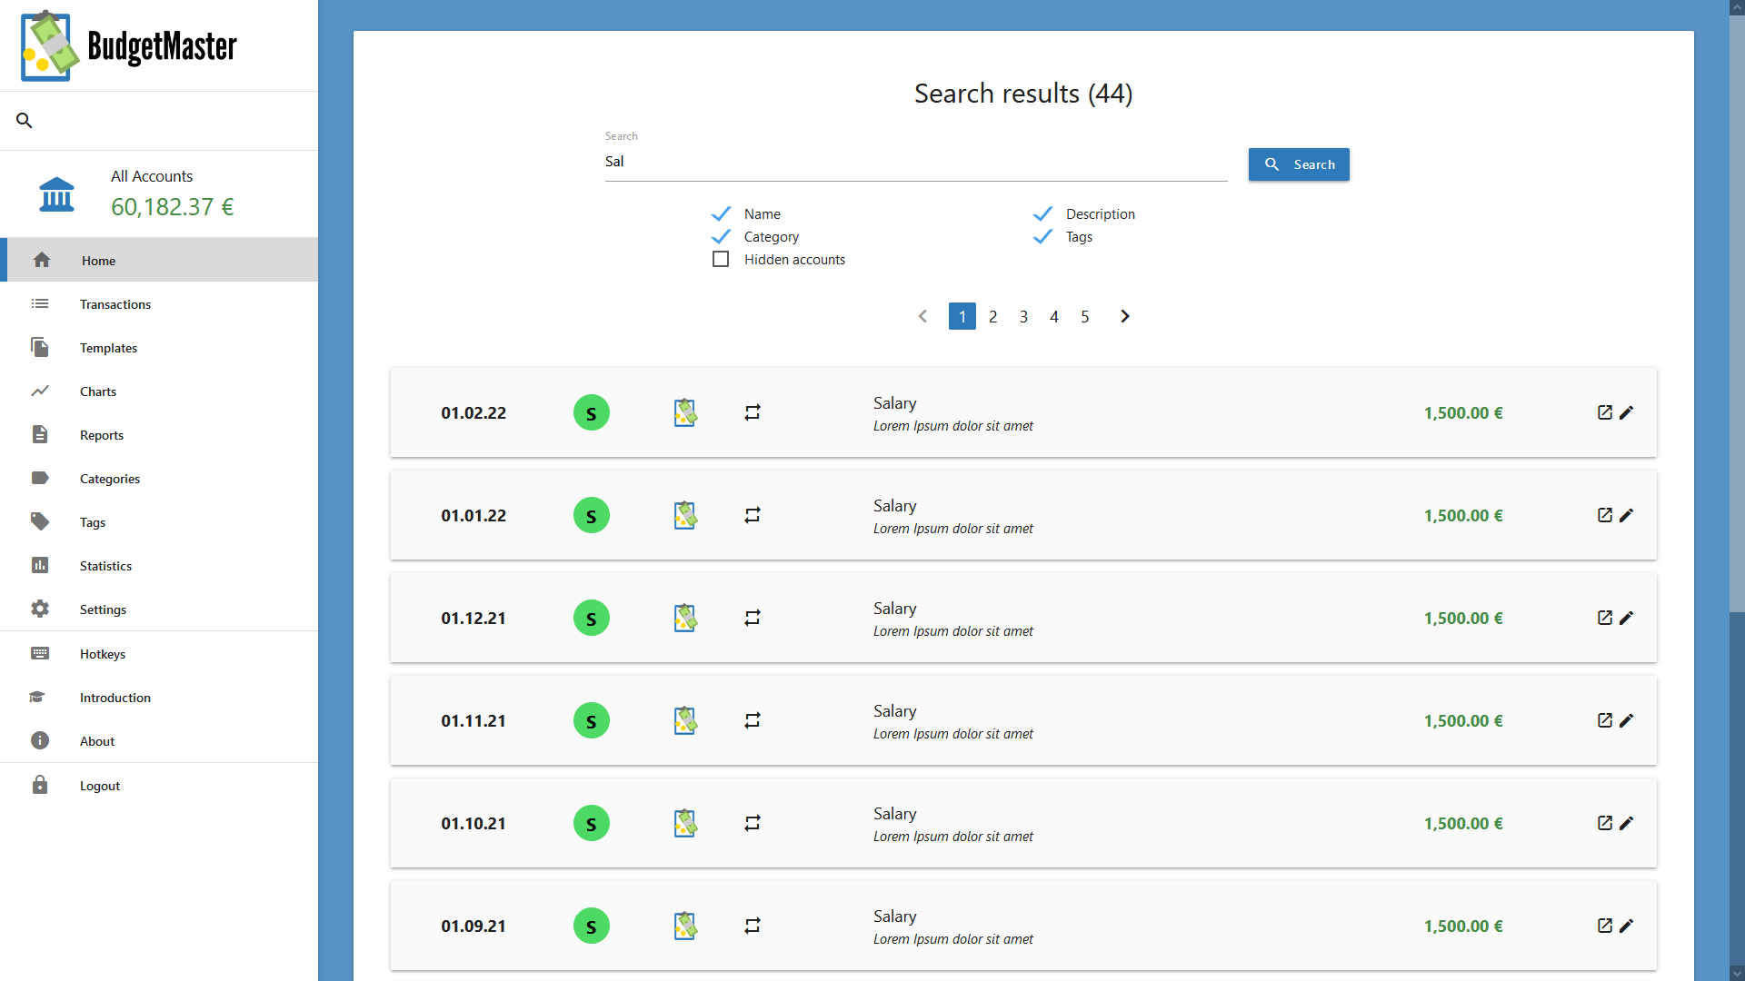The height and width of the screenshot is (981, 1745).
Task: Open the Charts menu item
Action: pyautogui.click(x=159, y=391)
